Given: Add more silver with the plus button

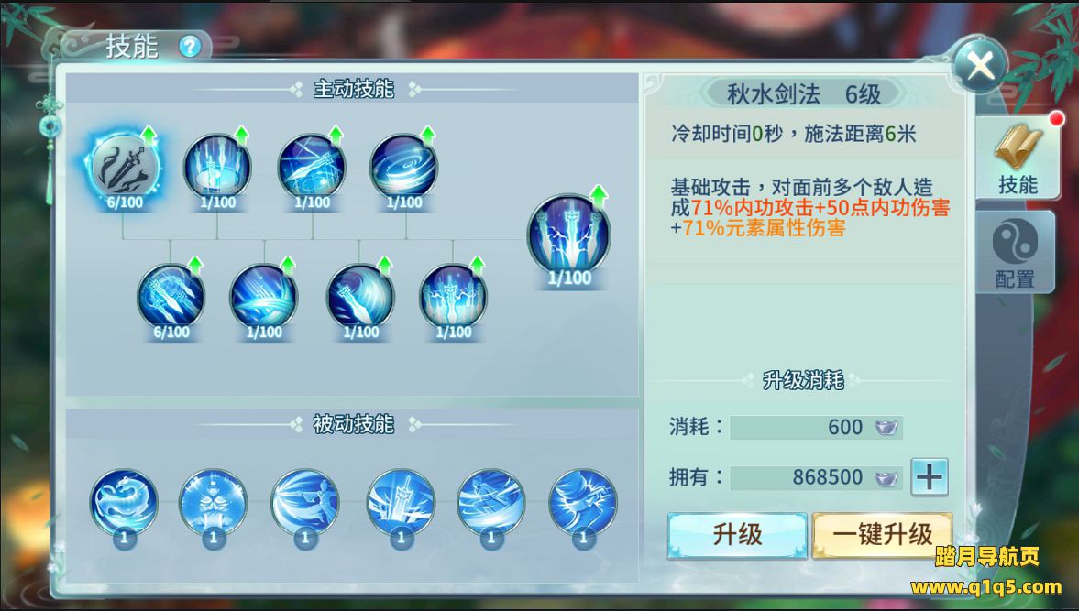Looking at the screenshot, I should (930, 477).
